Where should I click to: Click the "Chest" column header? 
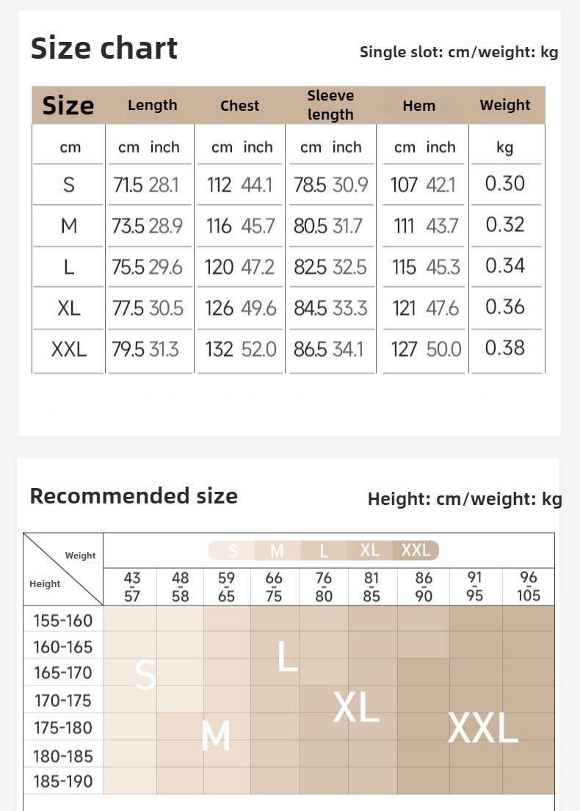click(239, 106)
